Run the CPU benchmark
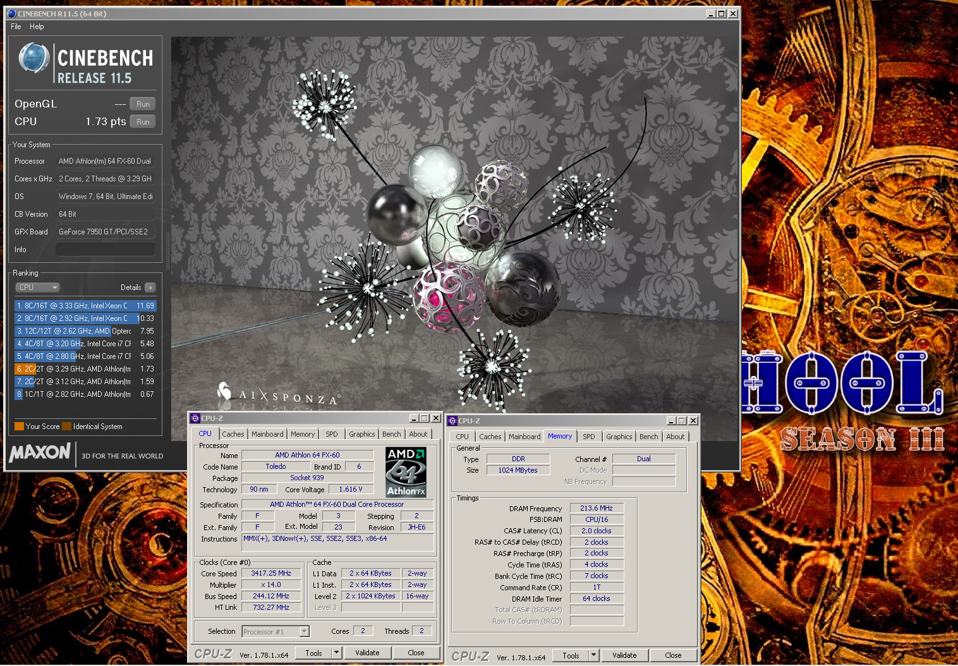 coord(143,122)
